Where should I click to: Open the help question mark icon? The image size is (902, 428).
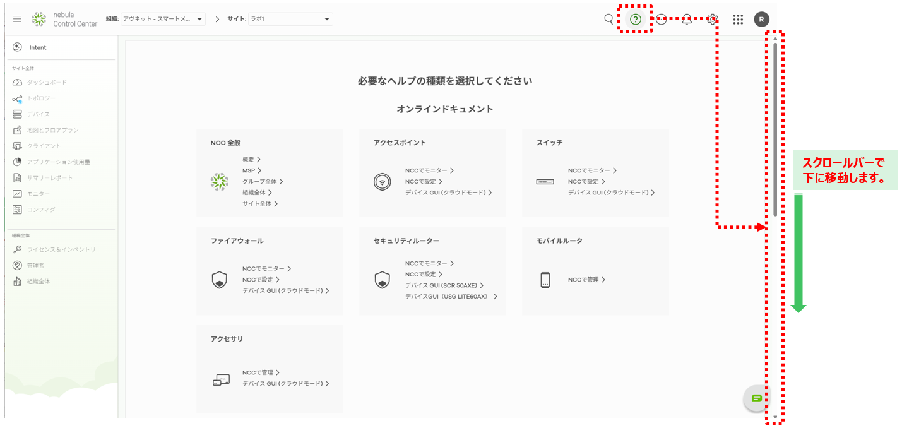tap(636, 19)
